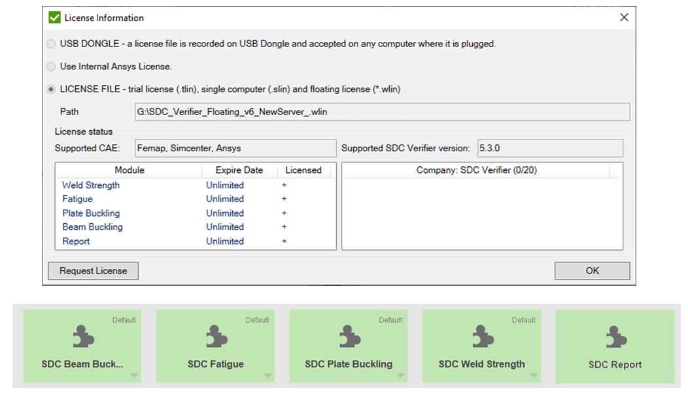Click the SDC Weld Strength puzzle-piece icon
This screenshot has height=394, width=688.
pyautogui.click(x=483, y=336)
